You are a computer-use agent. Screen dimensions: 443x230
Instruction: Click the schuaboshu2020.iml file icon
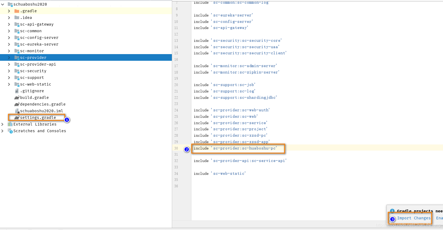click(17, 111)
